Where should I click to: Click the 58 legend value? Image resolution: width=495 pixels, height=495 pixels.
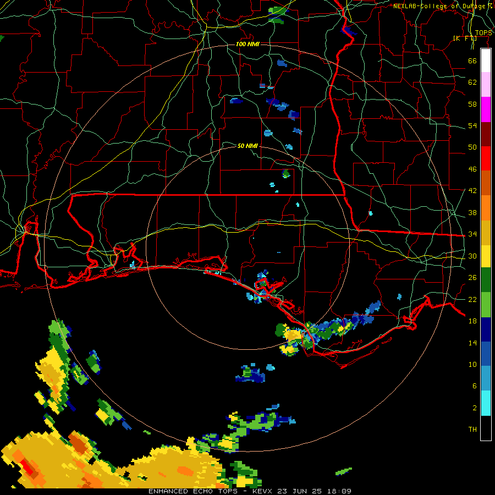(x=472, y=104)
